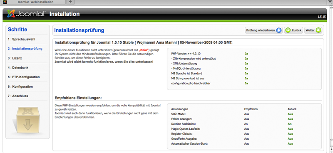This screenshot has width=333, height=153.
Task: Click the Anweisungen column header
Action: point(180,109)
